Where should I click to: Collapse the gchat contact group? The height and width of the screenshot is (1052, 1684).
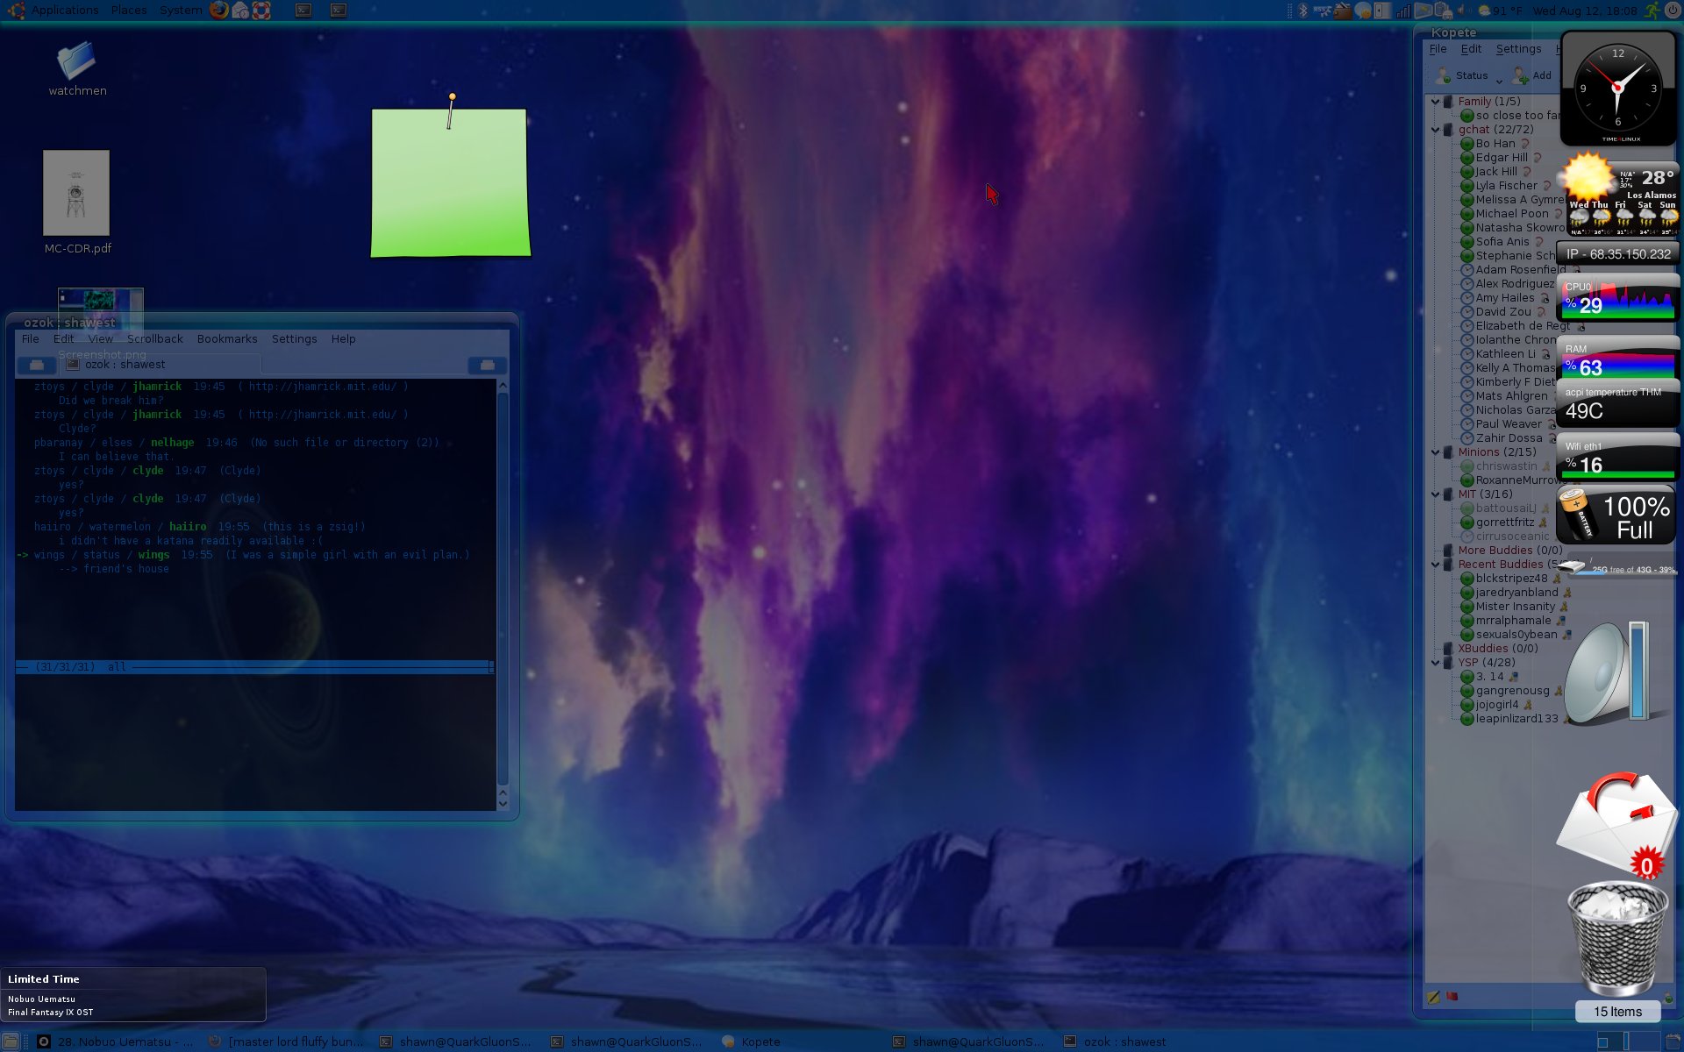coord(1436,130)
